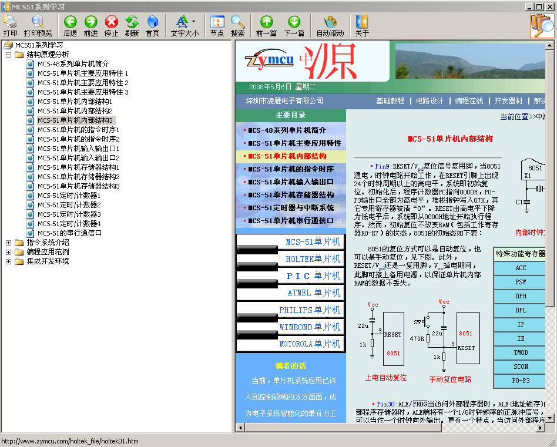Open the ATMEL 单片机 piano-key link

point(314,293)
